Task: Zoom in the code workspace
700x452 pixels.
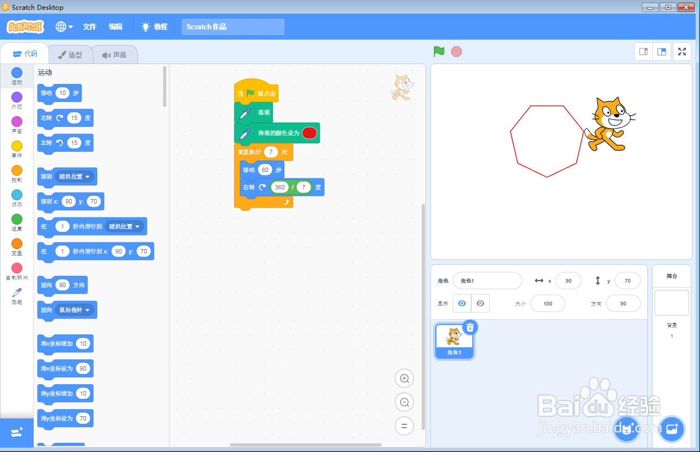Action: 404,378
